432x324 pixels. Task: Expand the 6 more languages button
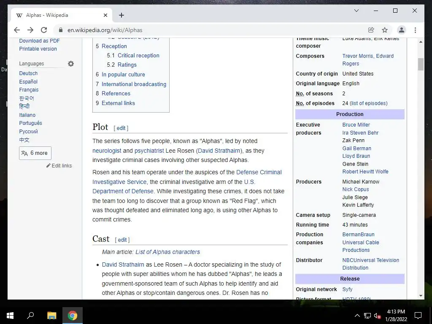pos(35,153)
